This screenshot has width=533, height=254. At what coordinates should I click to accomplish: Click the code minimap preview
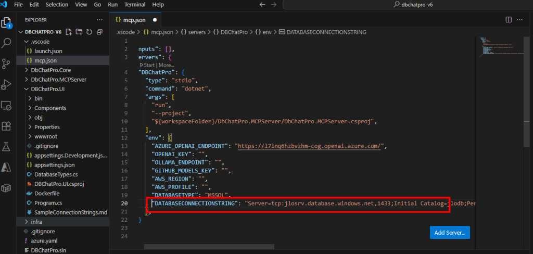(x=501, y=46)
